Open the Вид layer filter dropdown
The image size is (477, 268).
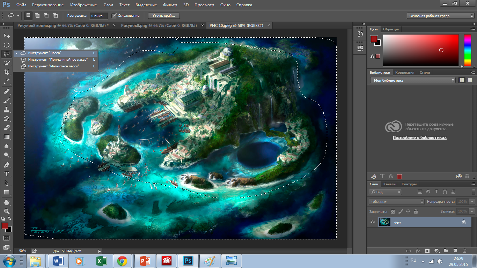[386, 192]
